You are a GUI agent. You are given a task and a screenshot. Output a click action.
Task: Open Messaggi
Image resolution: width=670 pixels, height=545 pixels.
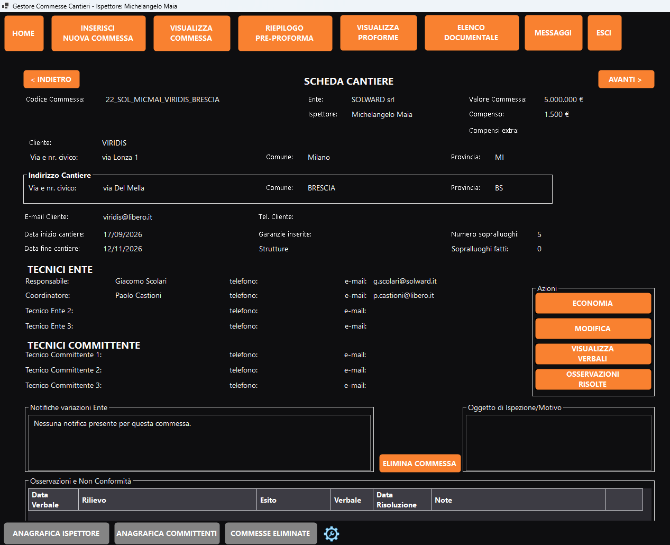click(x=554, y=33)
